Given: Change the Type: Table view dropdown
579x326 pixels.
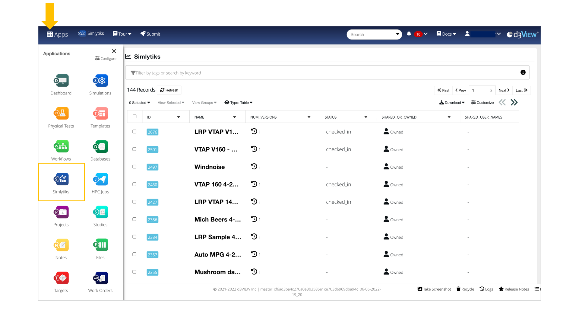Looking at the screenshot, I should point(239,103).
